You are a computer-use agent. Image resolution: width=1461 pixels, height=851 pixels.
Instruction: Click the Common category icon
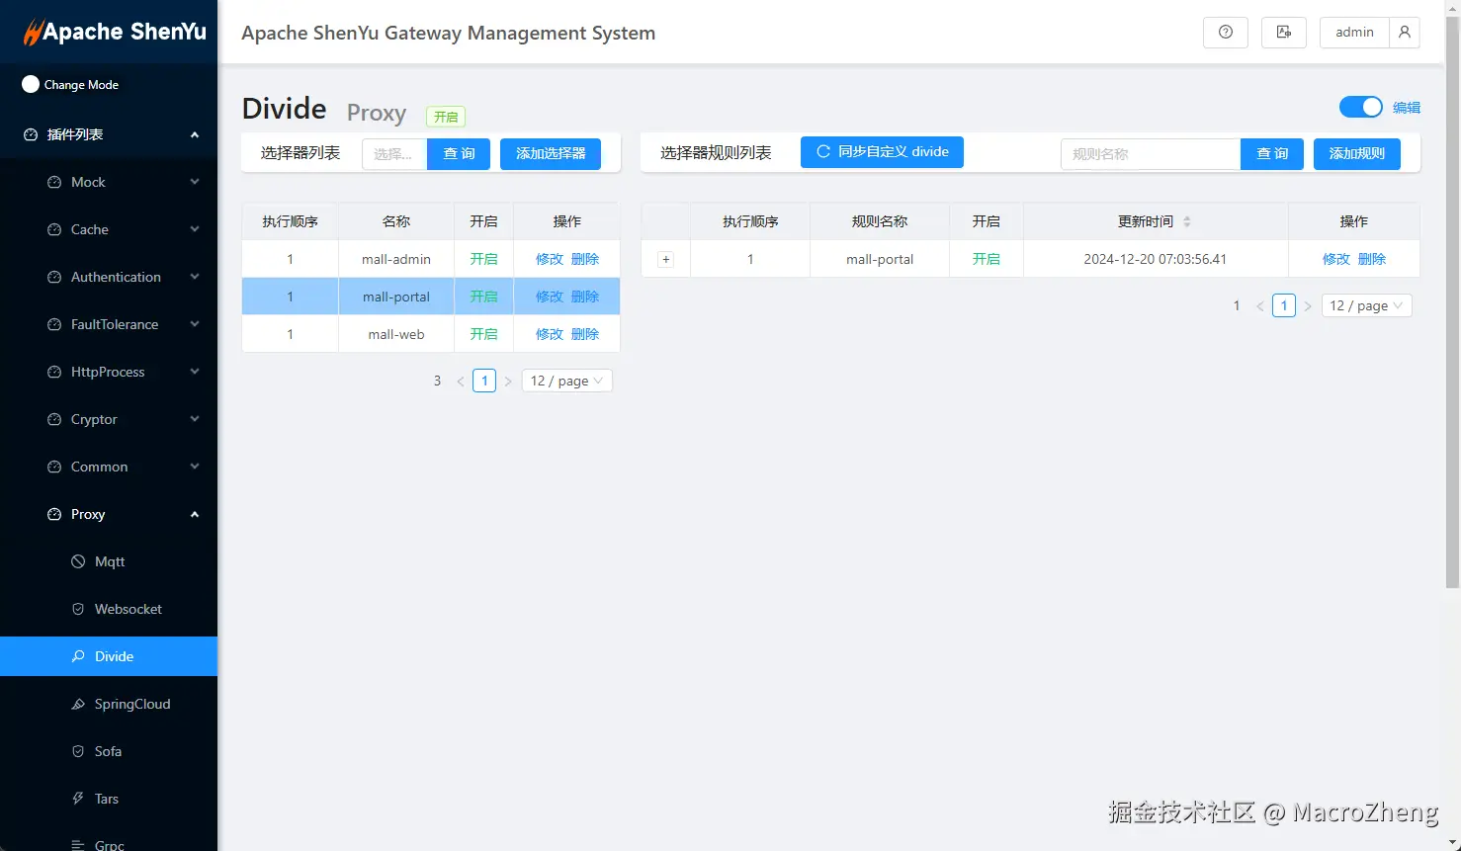pyautogui.click(x=54, y=467)
